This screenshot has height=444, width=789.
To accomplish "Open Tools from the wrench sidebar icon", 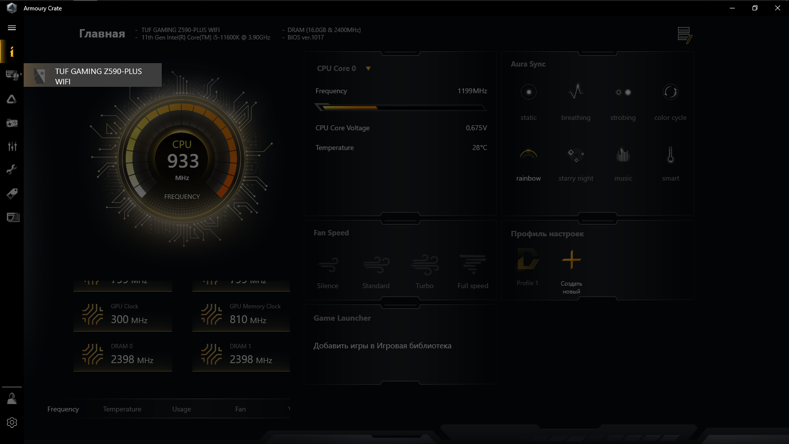I will click(x=12, y=169).
